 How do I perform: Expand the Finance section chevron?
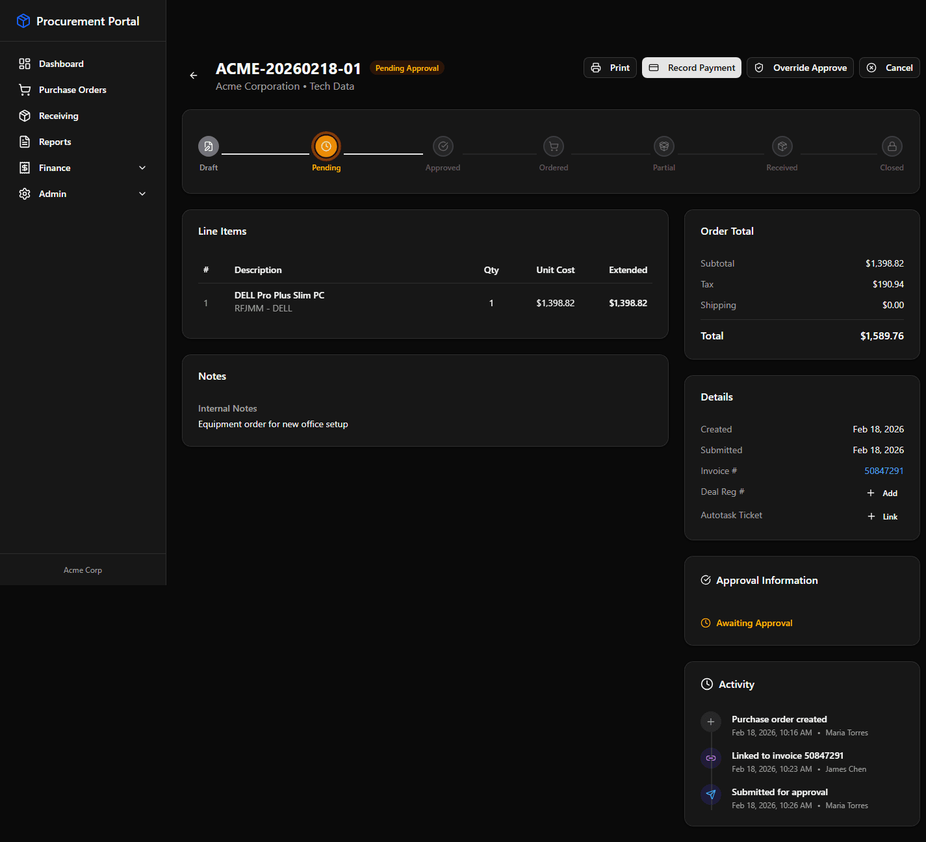(142, 168)
